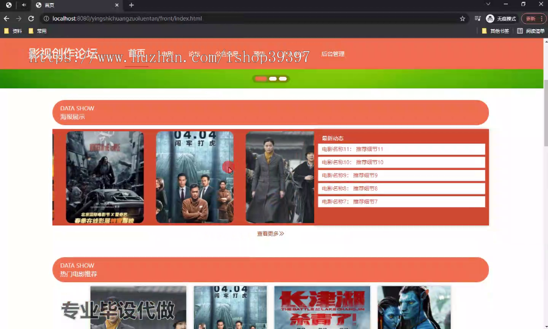Open 电影名称10: 推荐细节10 news item
This screenshot has height=329, width=548.
coord(402,162)
